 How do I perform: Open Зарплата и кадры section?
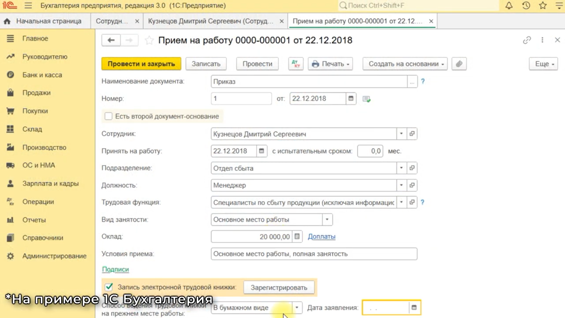coord(50,183)
